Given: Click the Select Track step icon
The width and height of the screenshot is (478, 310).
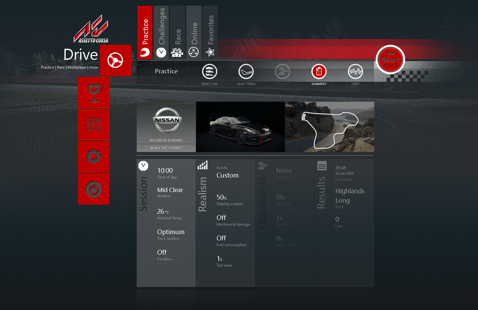Looking at the screenshot, I should [246, 72].
